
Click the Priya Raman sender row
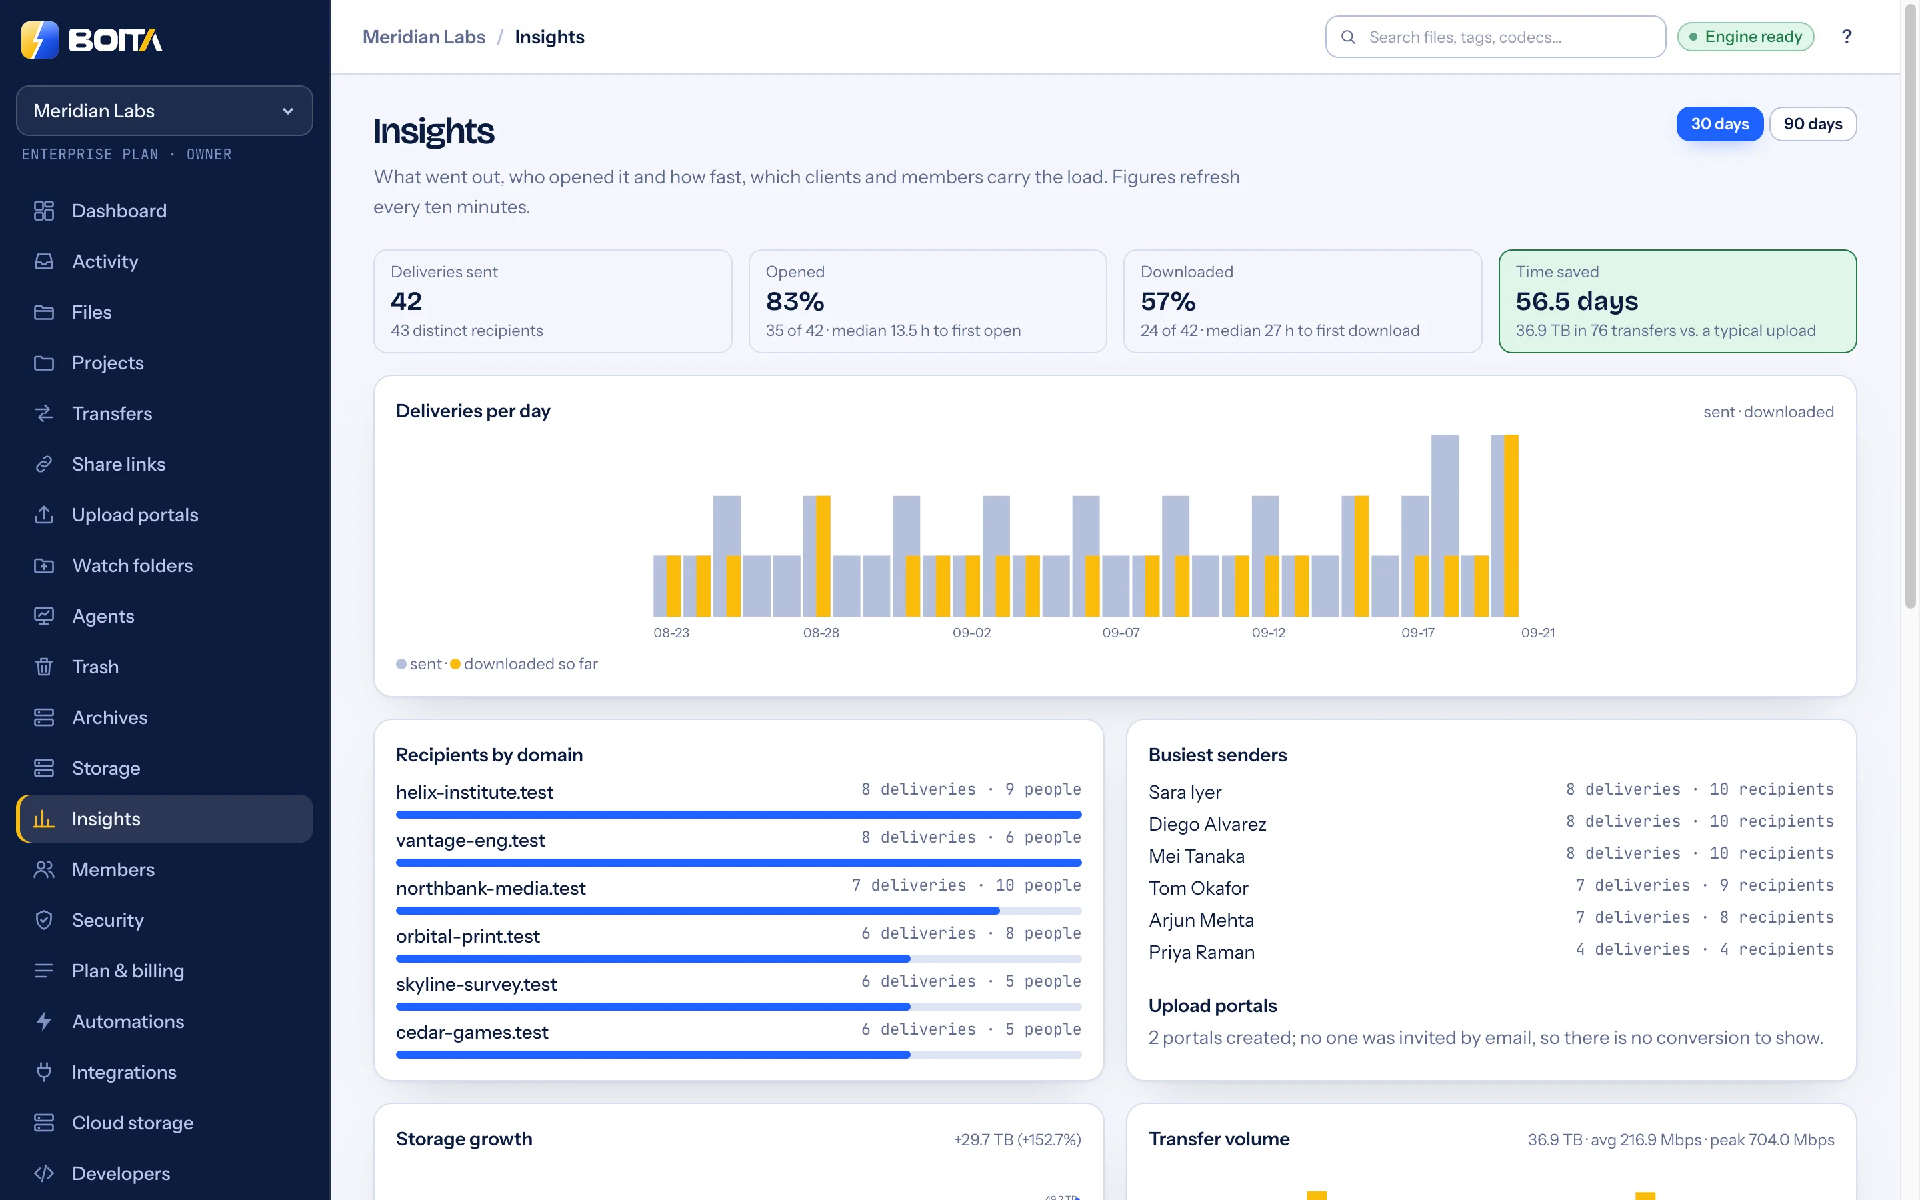tap(1491, 951)
